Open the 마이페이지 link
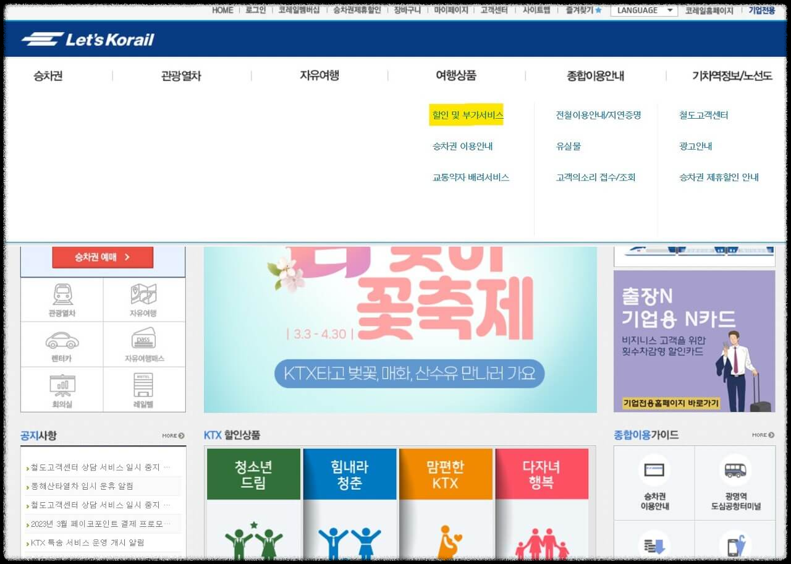The height and width of the screenshot is (564, 791). pos(451,11)
